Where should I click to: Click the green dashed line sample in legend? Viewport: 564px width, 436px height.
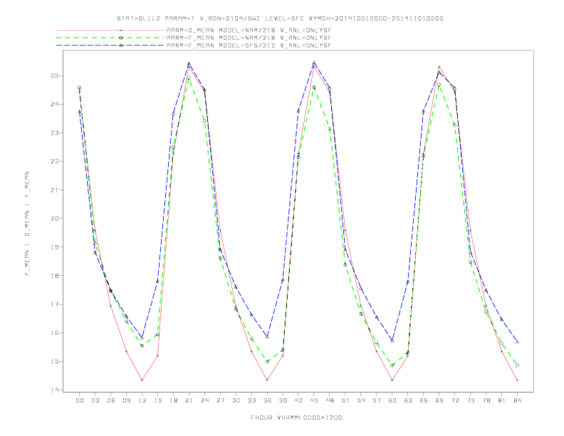coord(110,38)
